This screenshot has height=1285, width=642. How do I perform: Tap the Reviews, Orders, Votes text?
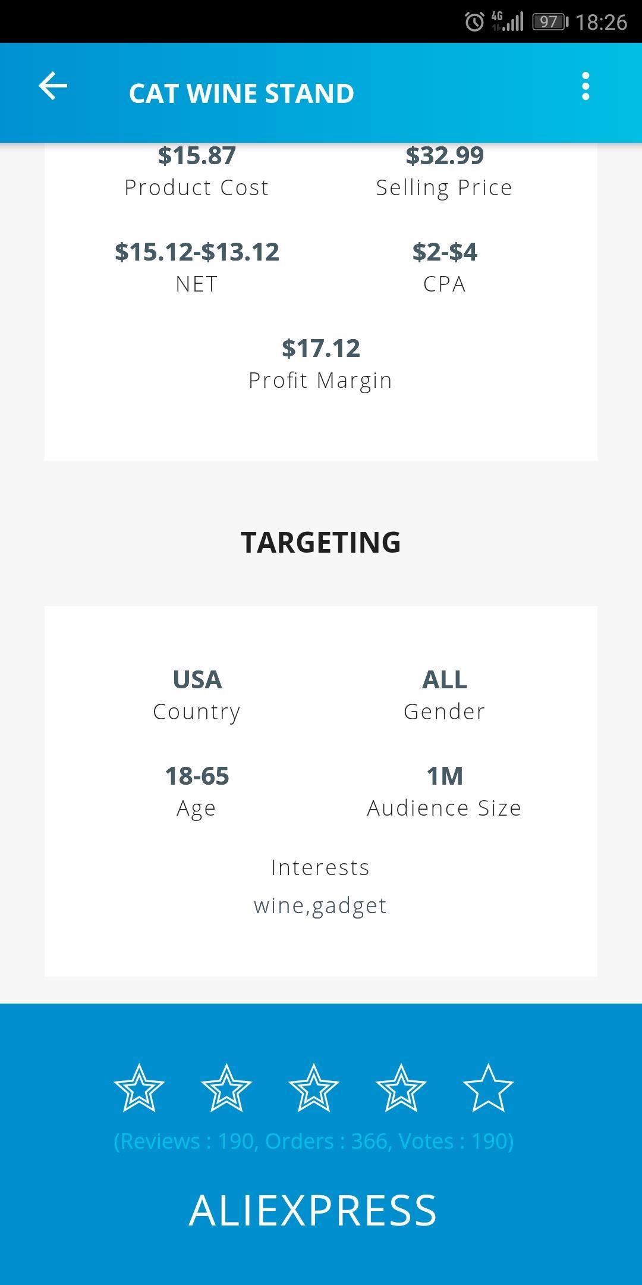314,1141
